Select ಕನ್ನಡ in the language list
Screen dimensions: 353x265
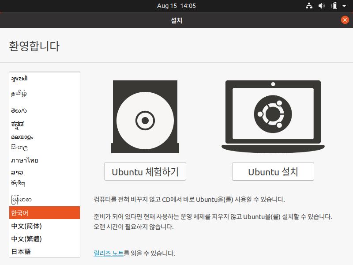coord(45,124)
